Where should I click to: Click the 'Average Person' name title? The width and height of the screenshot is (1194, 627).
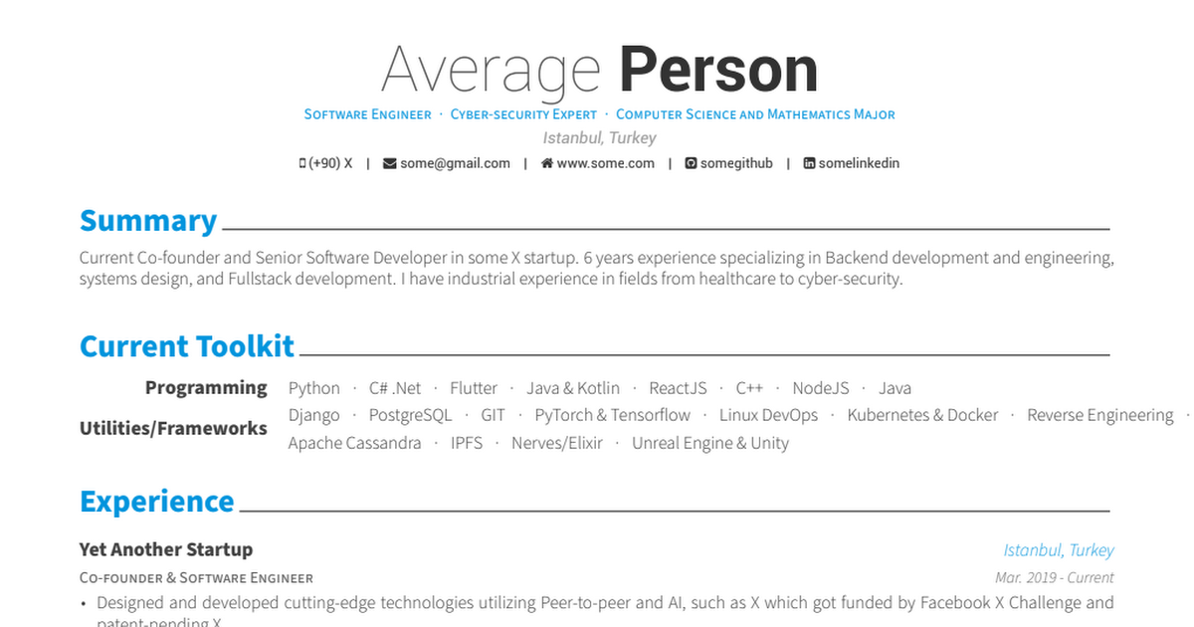coord(599,70)
